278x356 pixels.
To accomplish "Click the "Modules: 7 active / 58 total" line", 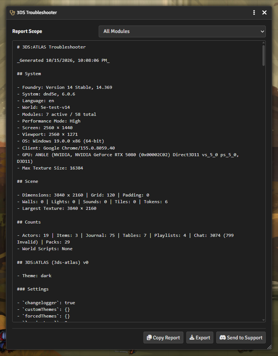I will tap(57, 114).
